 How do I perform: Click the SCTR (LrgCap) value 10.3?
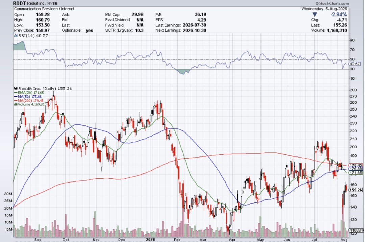click(139, 30)
